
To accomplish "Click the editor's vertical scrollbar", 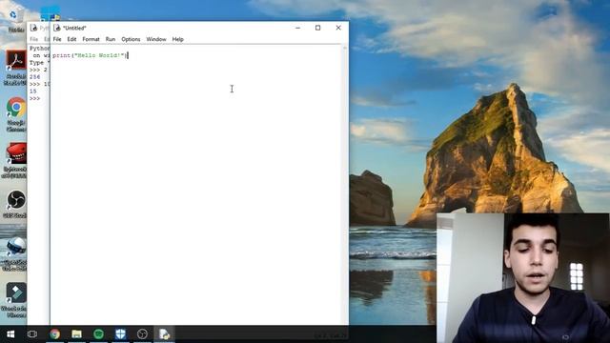I will click(344, 184).
